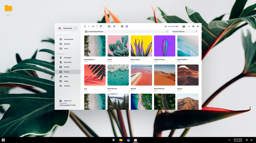
Task: Click the 'Colourful Cactus' file name
Action: [x=159, y=60]
